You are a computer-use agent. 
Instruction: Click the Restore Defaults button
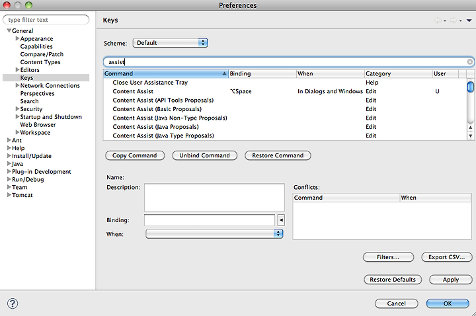393,280
